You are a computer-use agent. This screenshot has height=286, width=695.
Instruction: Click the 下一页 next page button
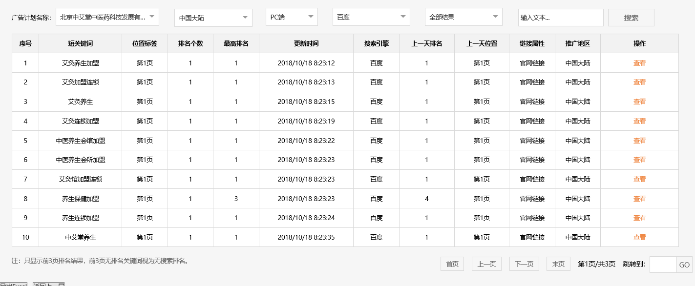pyautogui.click(x=523, y=264)
